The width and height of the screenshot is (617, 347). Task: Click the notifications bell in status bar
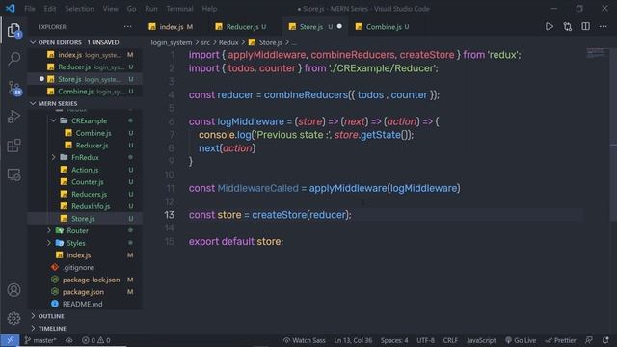605,340
